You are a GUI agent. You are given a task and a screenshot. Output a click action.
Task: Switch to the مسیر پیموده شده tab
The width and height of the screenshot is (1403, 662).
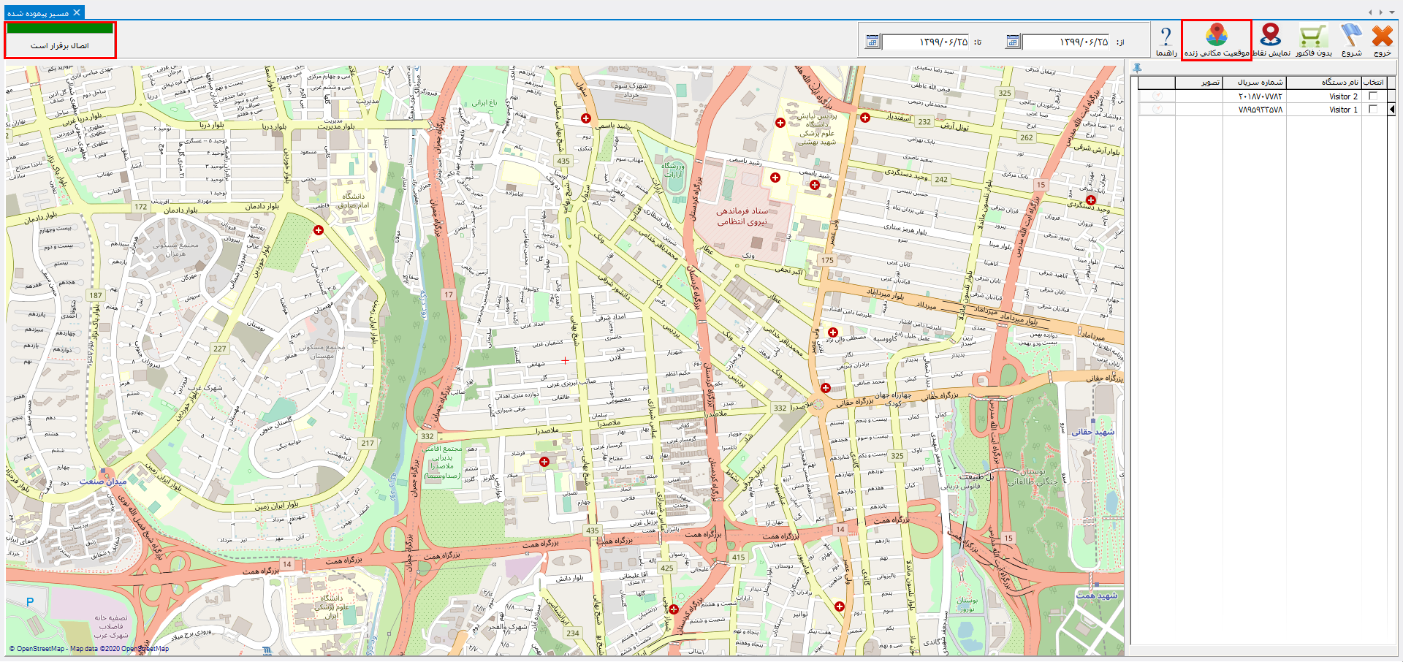(38, 13)
